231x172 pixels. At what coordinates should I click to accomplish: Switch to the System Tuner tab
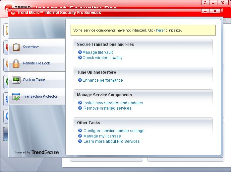(37, 80)
